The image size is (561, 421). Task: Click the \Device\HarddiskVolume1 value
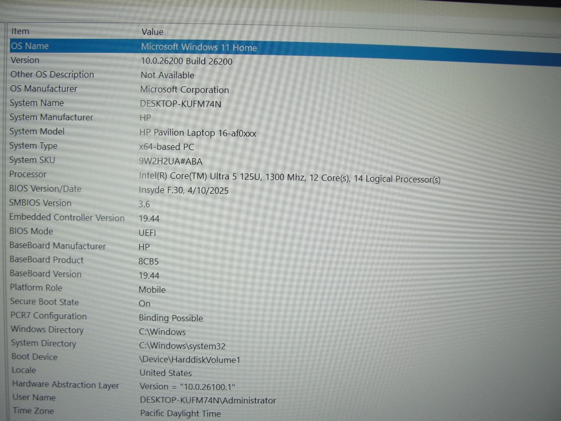coord(190,360)
